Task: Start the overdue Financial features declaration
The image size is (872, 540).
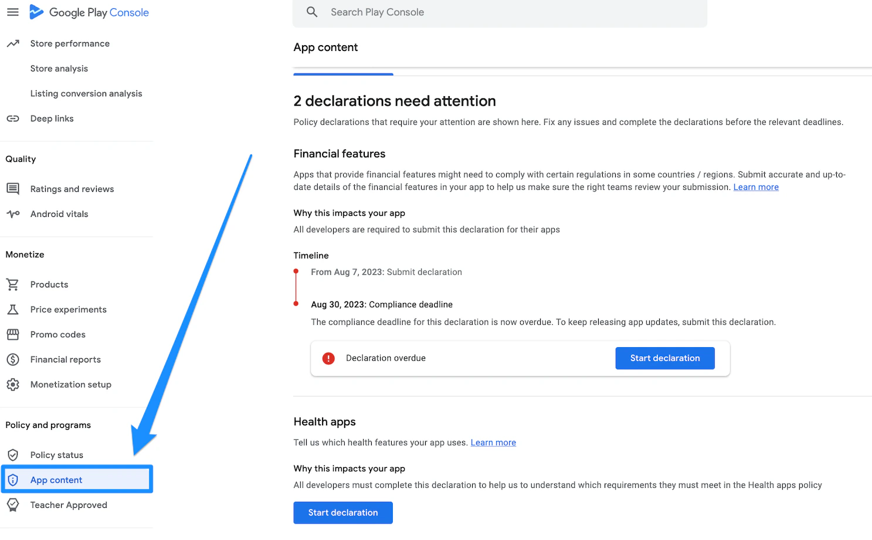Action: click(665, 358)
